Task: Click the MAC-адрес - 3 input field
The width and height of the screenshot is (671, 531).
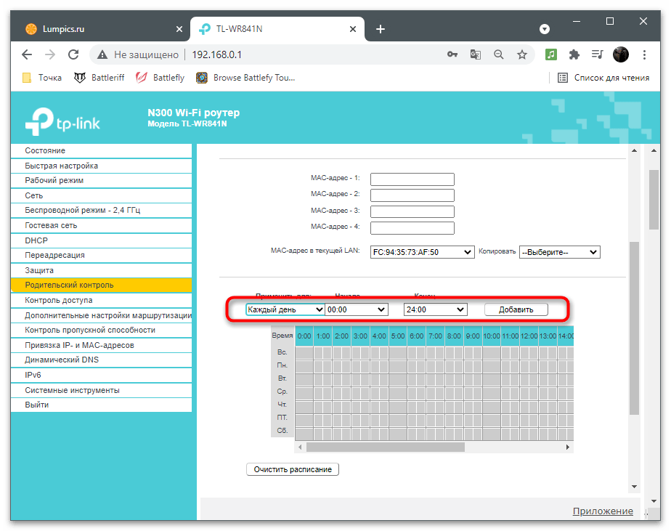Action: [412, 211]
